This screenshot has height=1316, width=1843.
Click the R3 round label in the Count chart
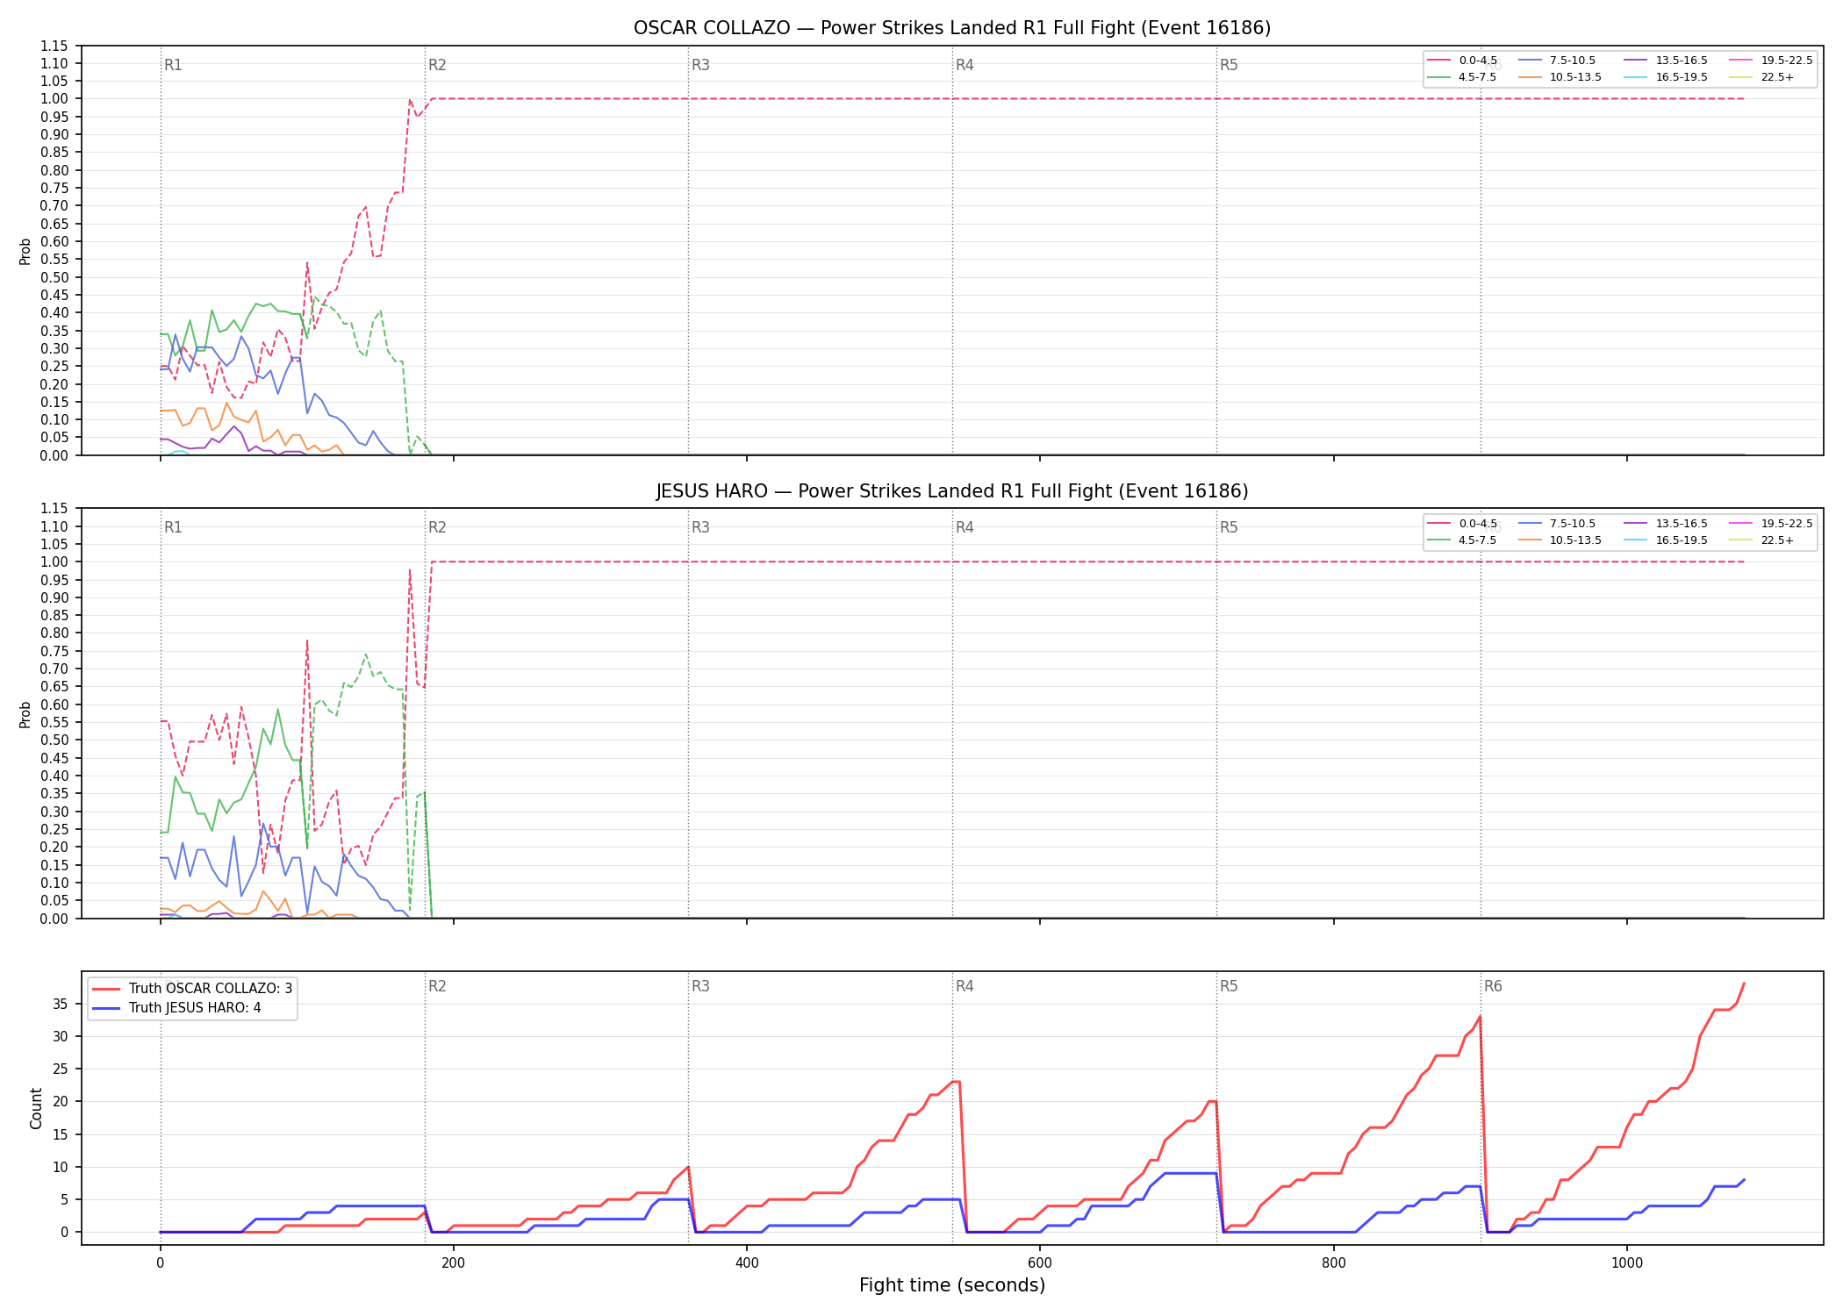click(x=700, y=986)
